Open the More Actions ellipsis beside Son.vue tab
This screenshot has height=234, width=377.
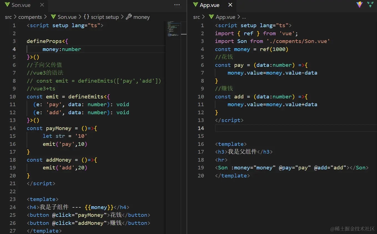[x=177, y=5]
